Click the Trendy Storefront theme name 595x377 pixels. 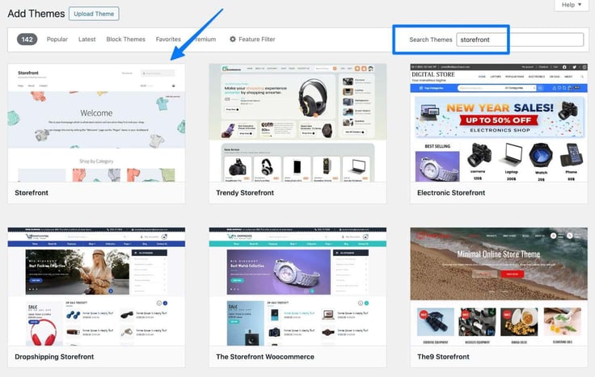point(245,193)
